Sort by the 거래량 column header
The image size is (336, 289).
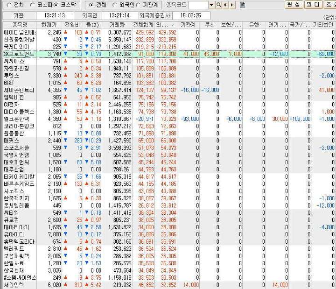click(117, 25)
